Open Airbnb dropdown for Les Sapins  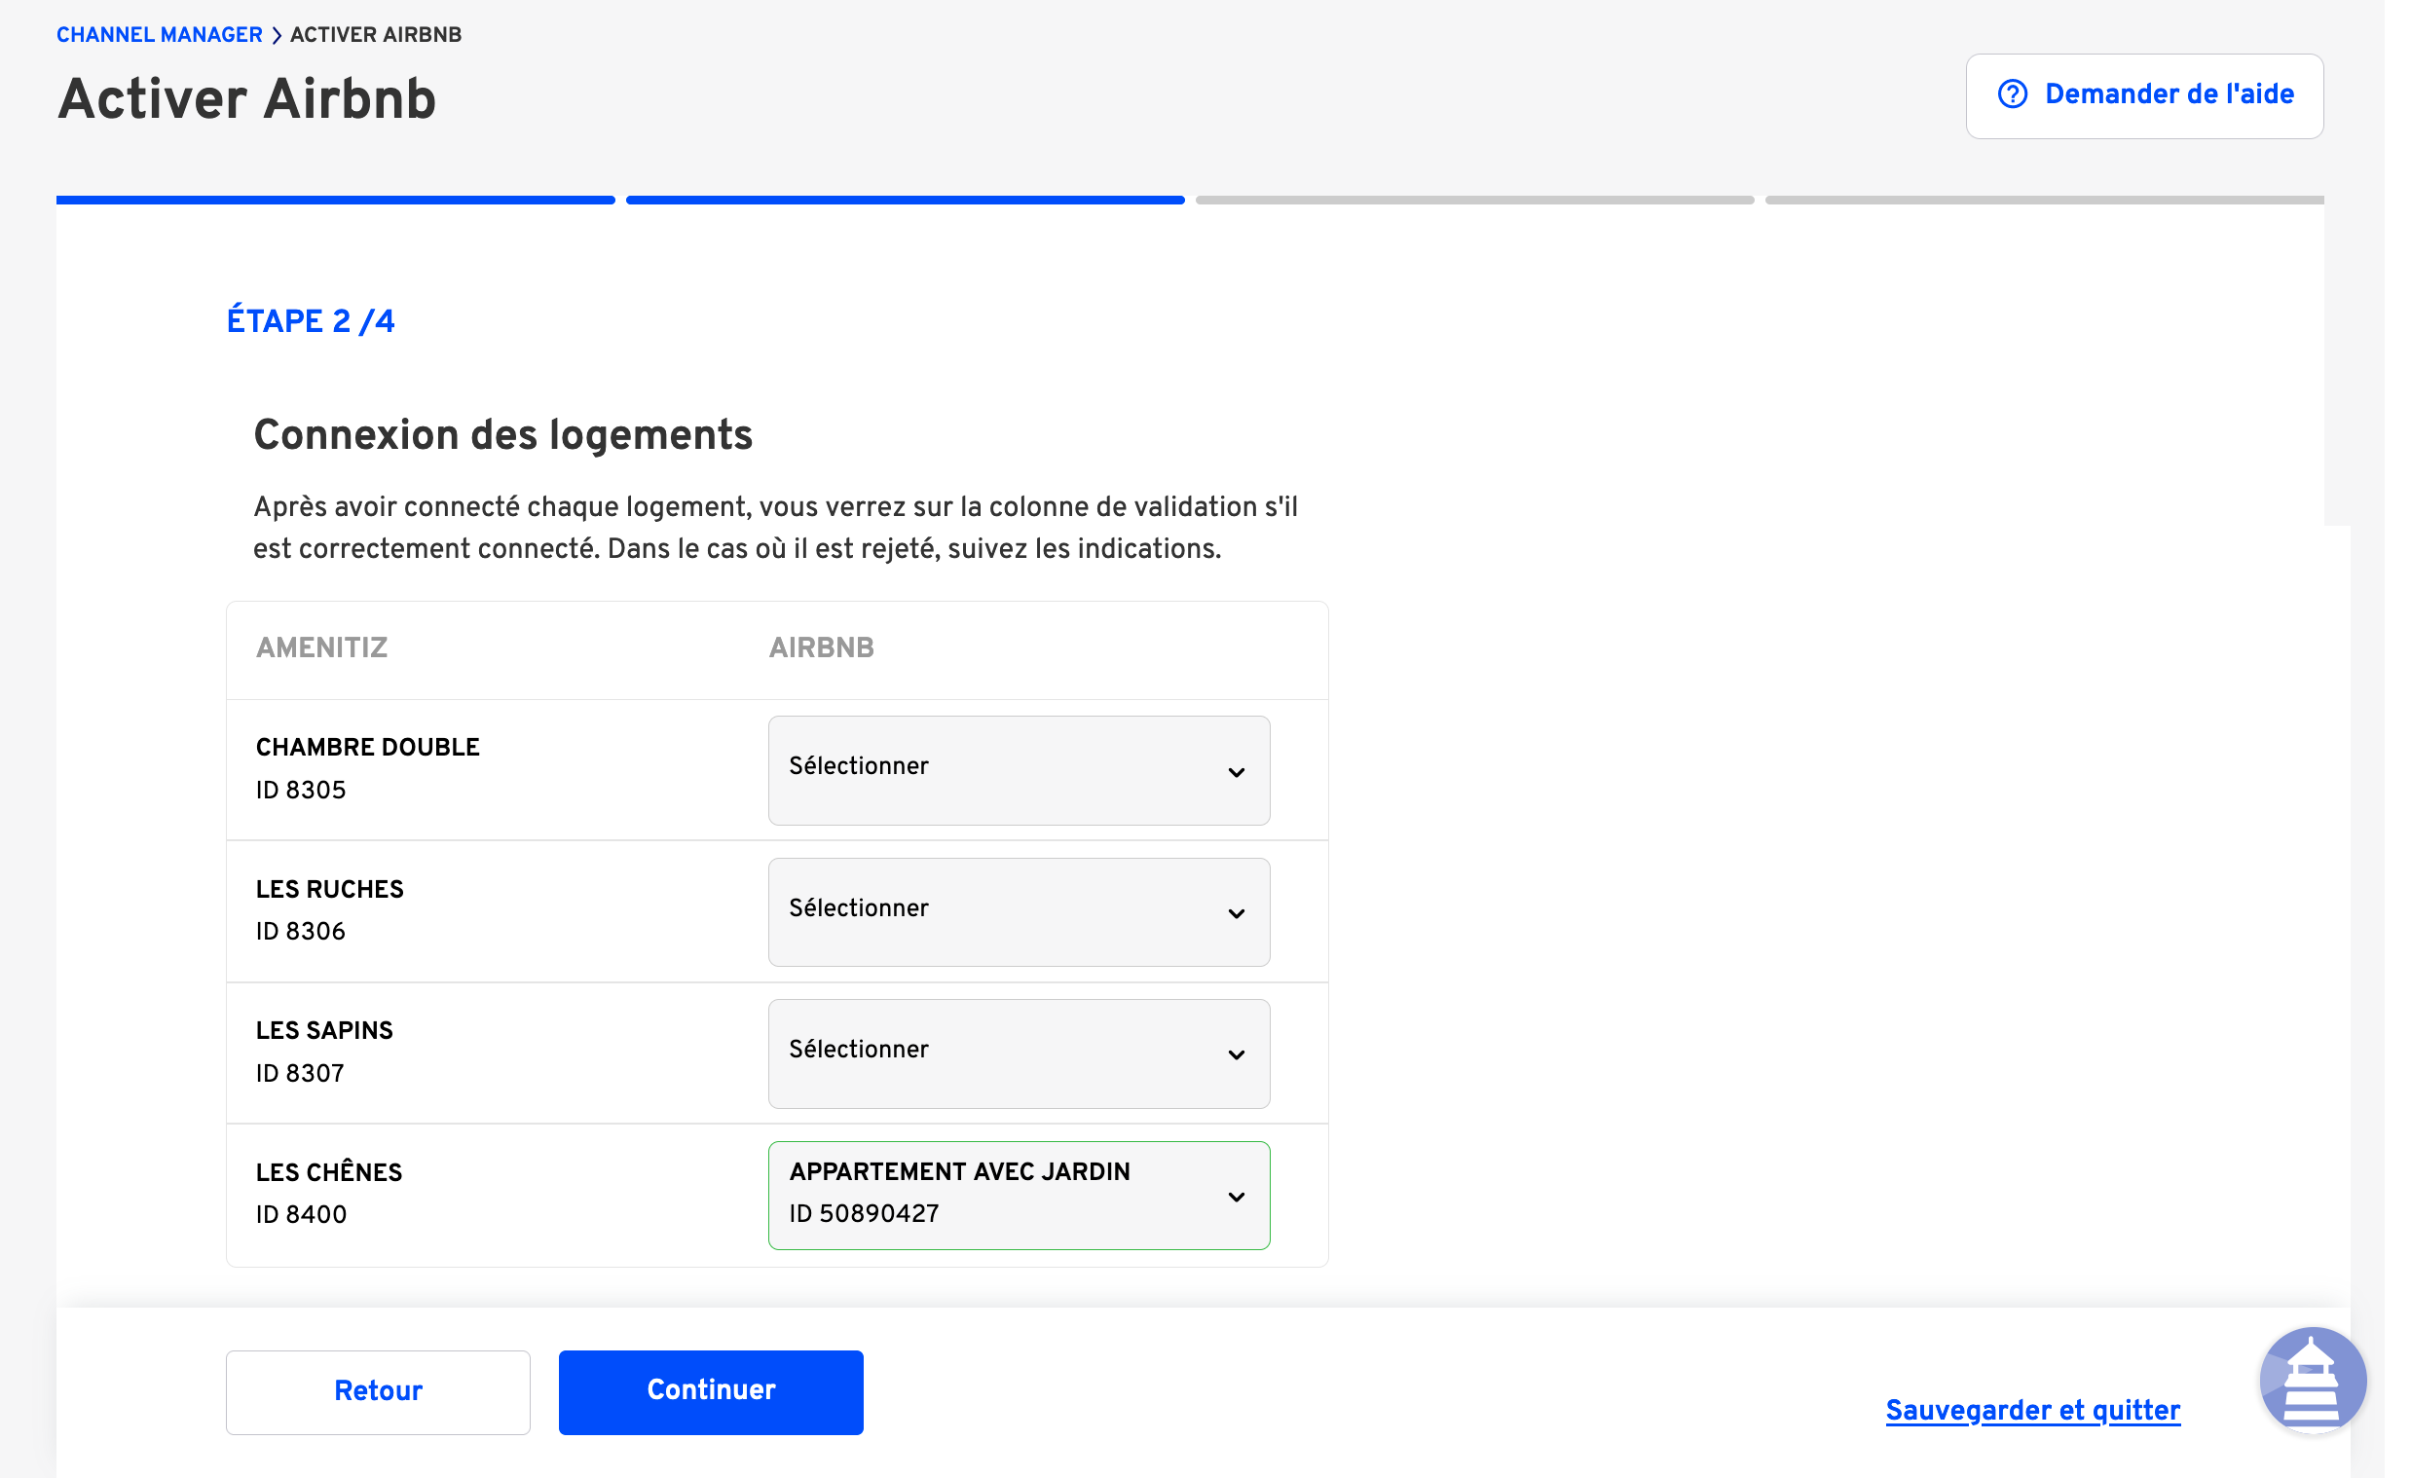[x=1019, y=1053]
